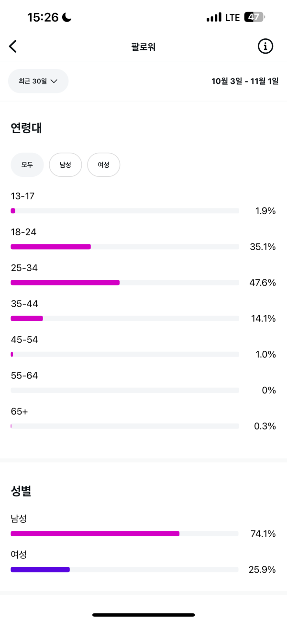
Task: Tap the cellular signal bars icon
Action: (214, 18)
